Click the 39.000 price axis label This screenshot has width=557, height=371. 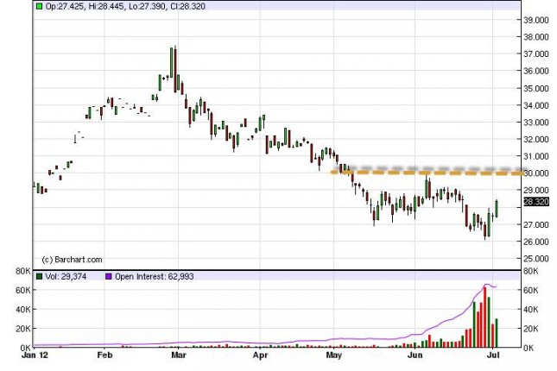click(536, 20)
